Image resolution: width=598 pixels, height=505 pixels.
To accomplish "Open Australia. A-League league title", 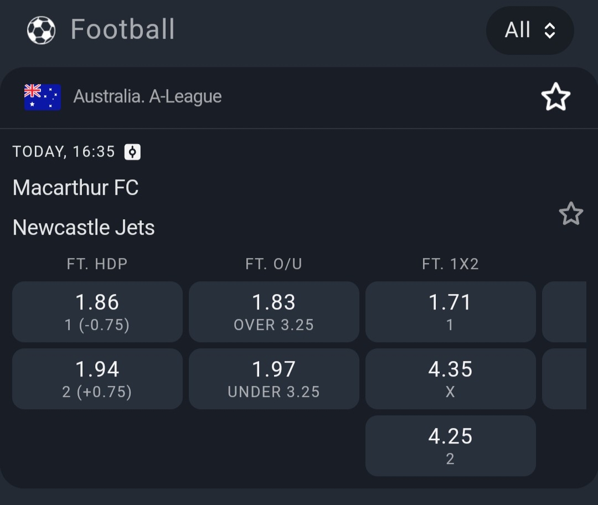I will click(x=147, y=97).
